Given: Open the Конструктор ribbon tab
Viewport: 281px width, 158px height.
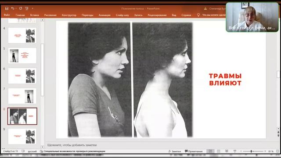Looking at the screenshot, I should coord(69,15).
